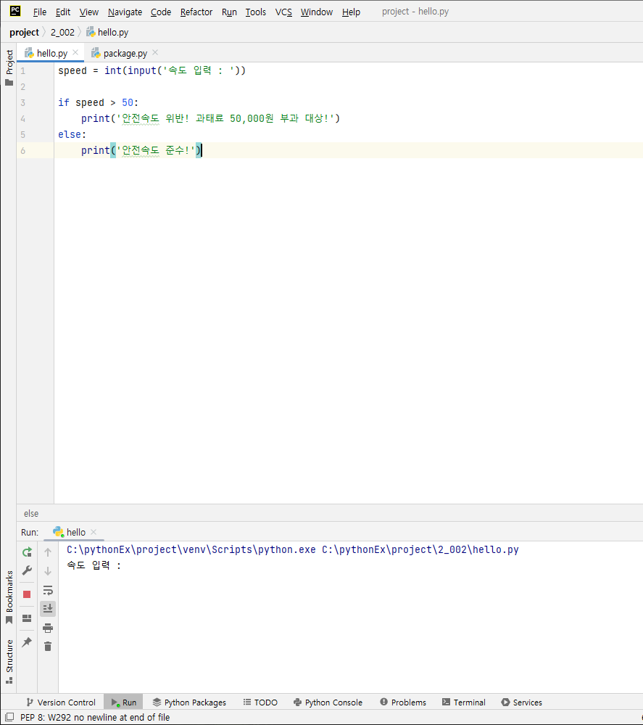Viewport: 643px width, 725px height.
Task: Click the project breadcrumb
Action: [24, 33]
